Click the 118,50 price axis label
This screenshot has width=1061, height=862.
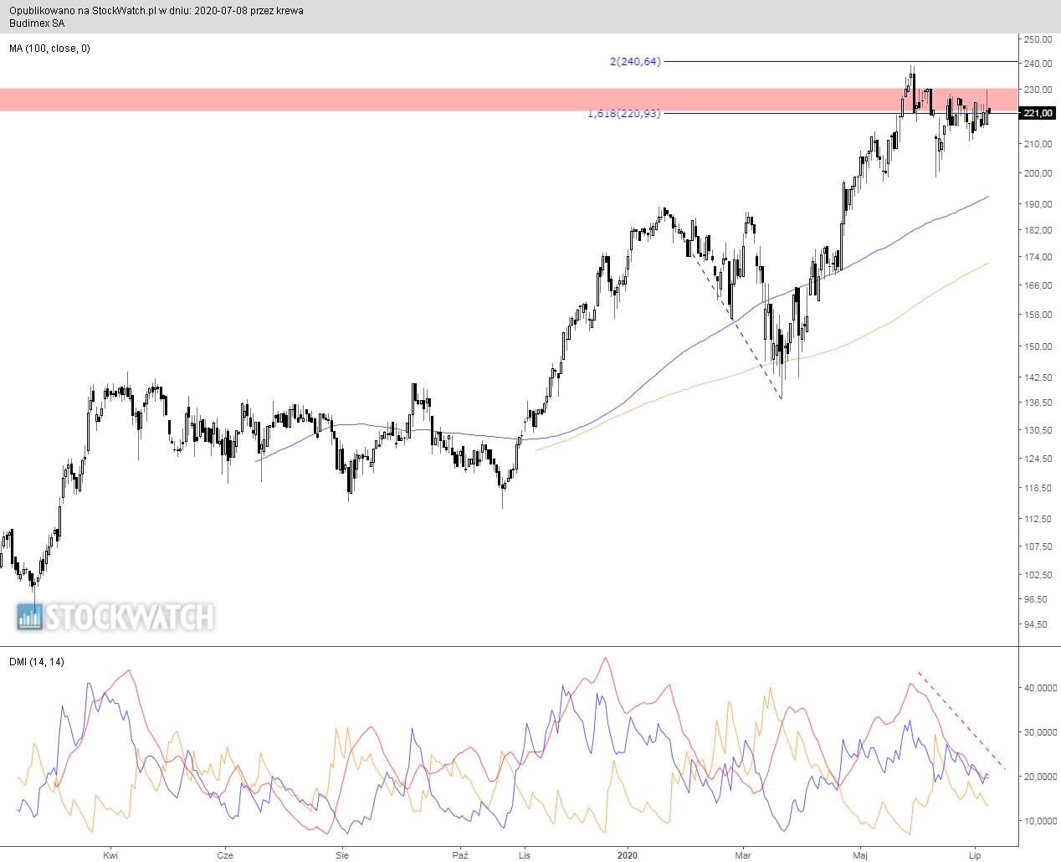click(1040, 488)
